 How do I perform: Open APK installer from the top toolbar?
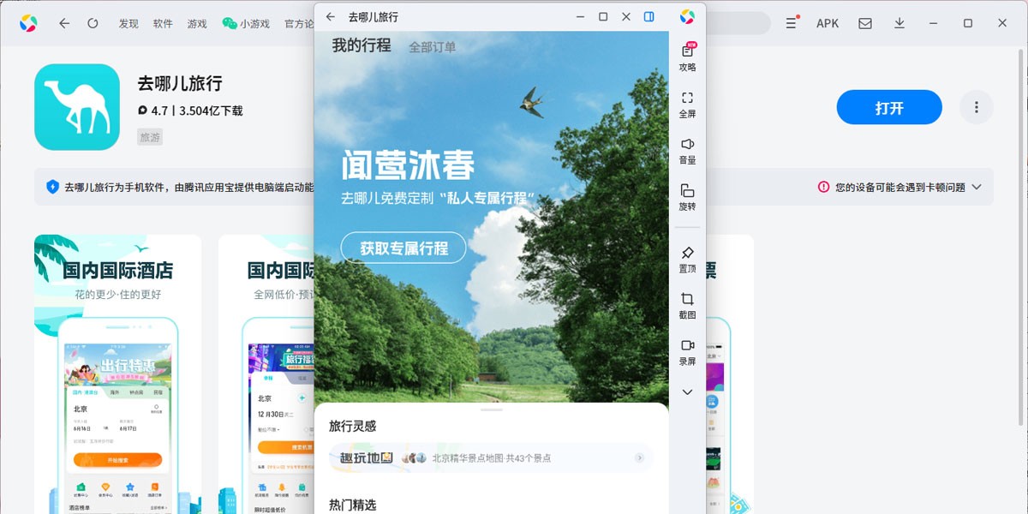click(827, 23)
